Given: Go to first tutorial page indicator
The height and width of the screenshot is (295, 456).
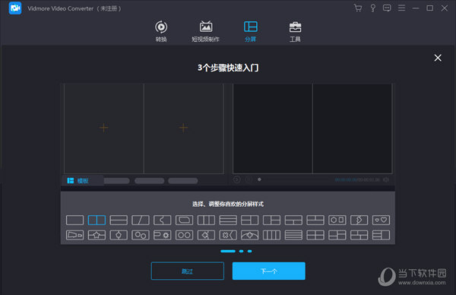Looking at the screenshot, I should tap(228, 251).
